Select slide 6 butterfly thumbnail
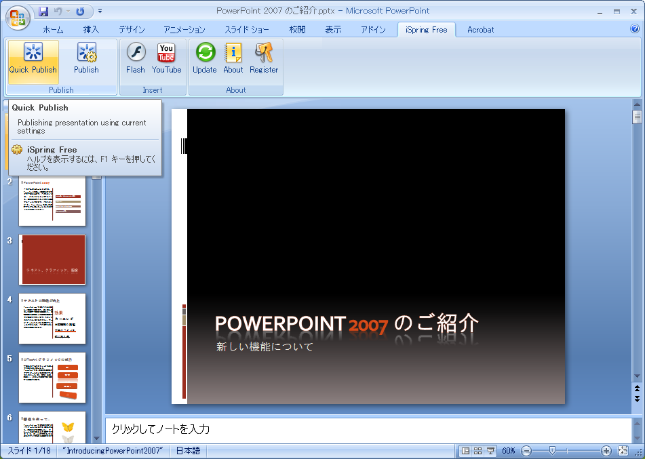The image size is (645, 459). pyautogui.click(x=52, y=427)
